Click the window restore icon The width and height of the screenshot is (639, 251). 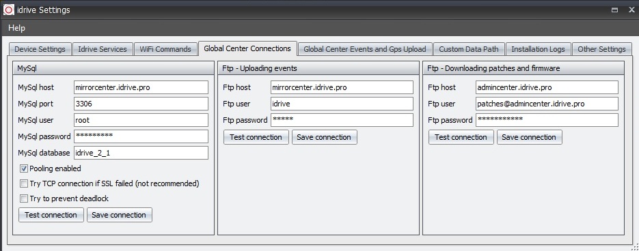point(615,10)
